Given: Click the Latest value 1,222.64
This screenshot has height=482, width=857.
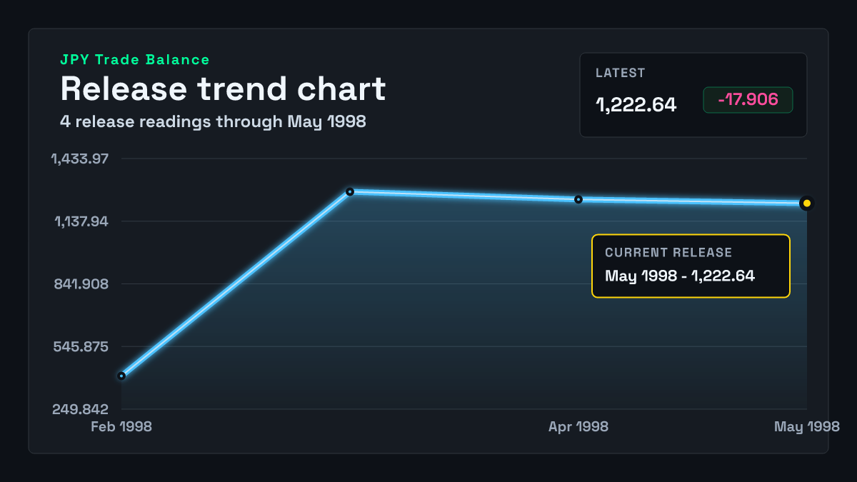Looking at the screenshot, I should (x=636, y=105).
